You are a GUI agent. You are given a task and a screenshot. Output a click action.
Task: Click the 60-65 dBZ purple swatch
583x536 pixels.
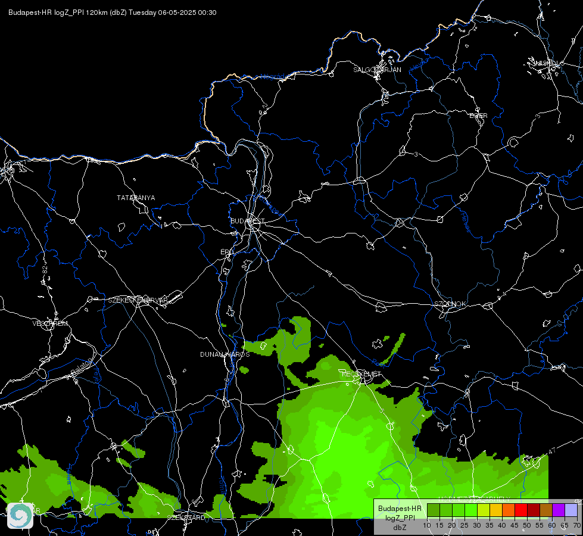click(558, 510)
